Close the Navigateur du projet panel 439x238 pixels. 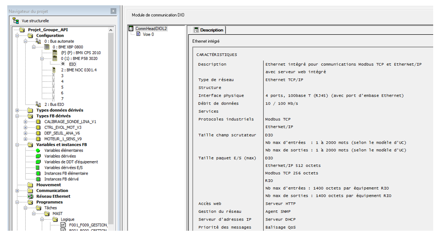(113, 10)
